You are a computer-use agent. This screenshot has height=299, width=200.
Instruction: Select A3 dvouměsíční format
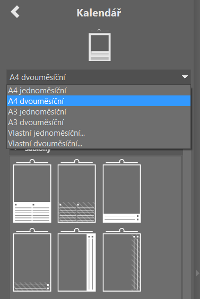(99, 122)
